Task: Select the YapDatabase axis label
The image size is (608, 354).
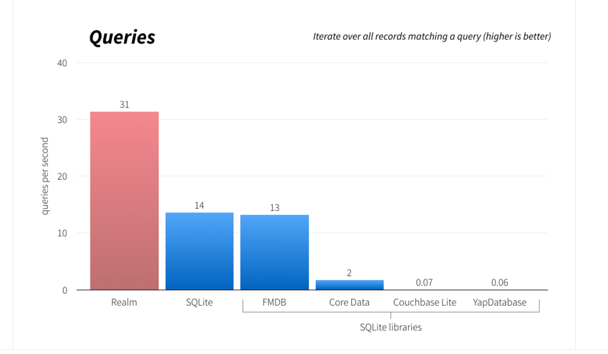Action: (x=500, y=302)
